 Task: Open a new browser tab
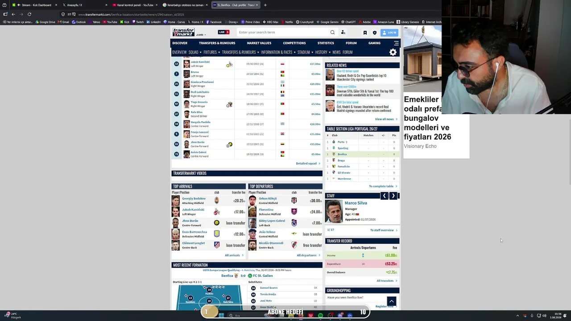pos(265,5)
